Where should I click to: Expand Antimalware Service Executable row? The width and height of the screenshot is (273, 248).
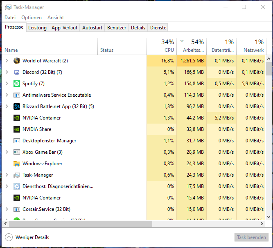coord(7,95)
